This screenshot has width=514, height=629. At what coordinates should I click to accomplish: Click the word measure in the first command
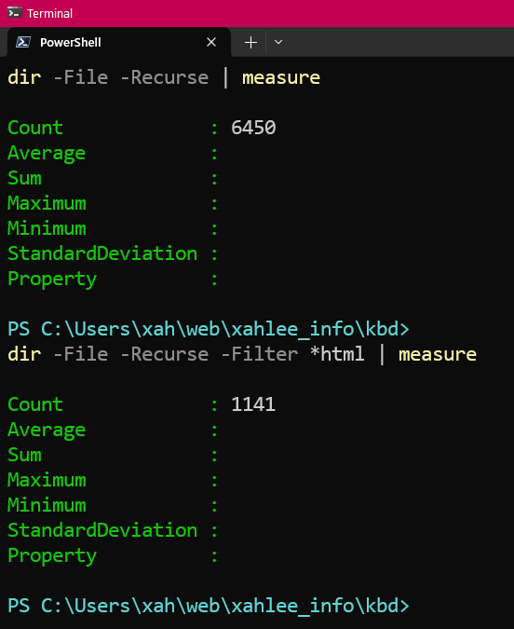click(281, 77)
